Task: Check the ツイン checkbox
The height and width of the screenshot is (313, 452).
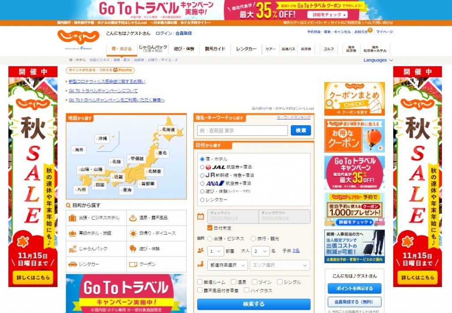Action: tap(255, 282)
